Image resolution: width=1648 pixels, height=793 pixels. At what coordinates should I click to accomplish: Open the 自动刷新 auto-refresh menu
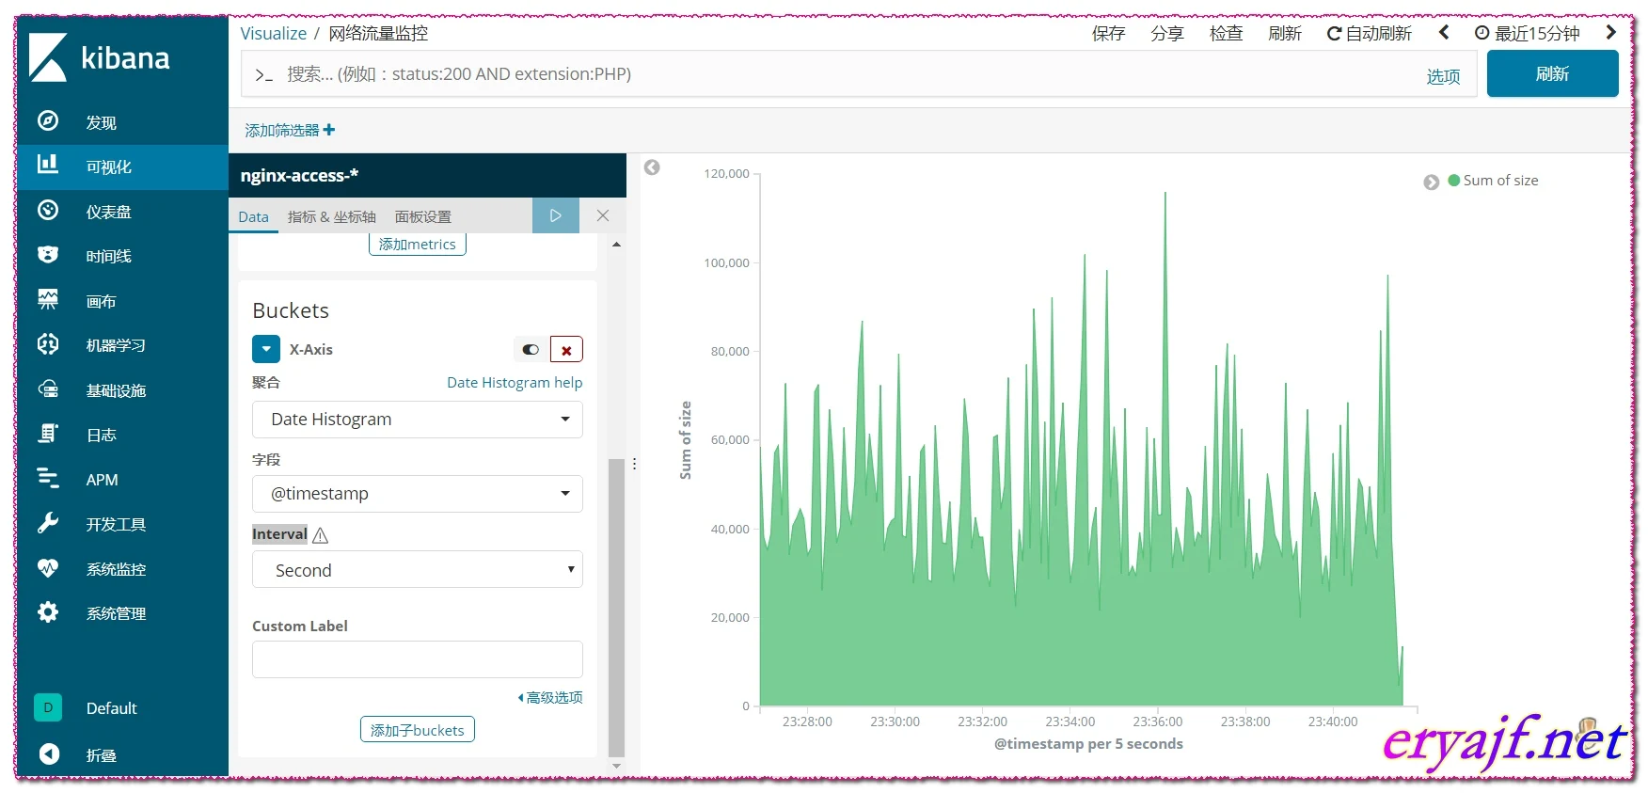point(1370,33)
